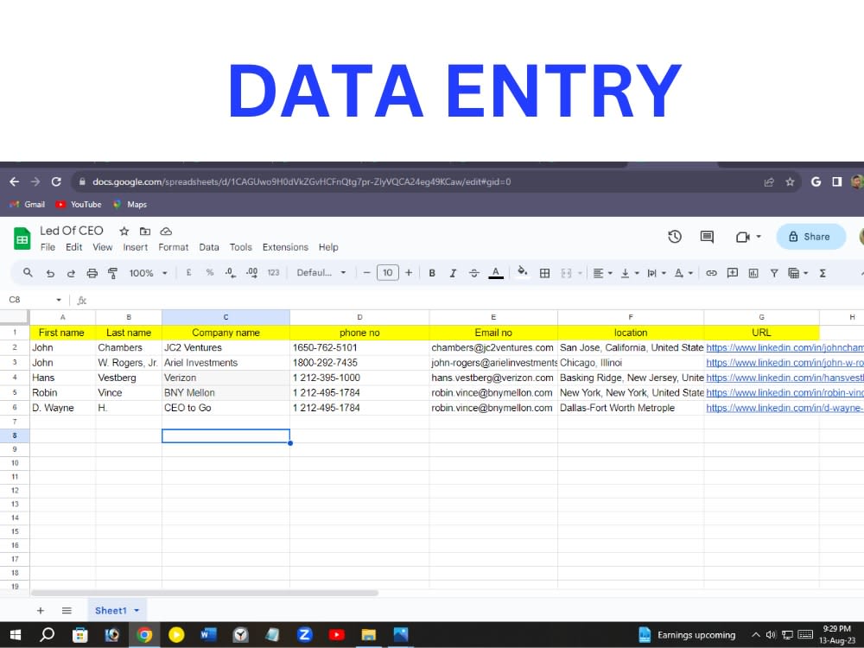Click the font size field
The height and width of the screenshot is (648, 864).
click(387, 273)
